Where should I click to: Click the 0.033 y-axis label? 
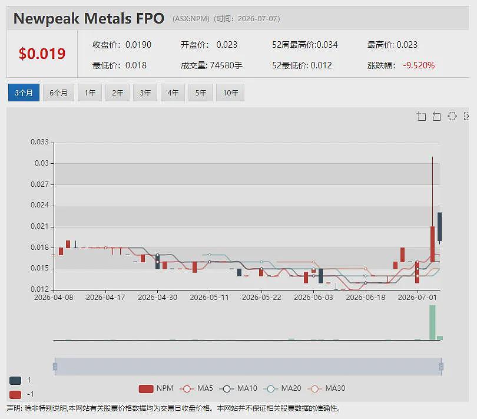(39, 142)
